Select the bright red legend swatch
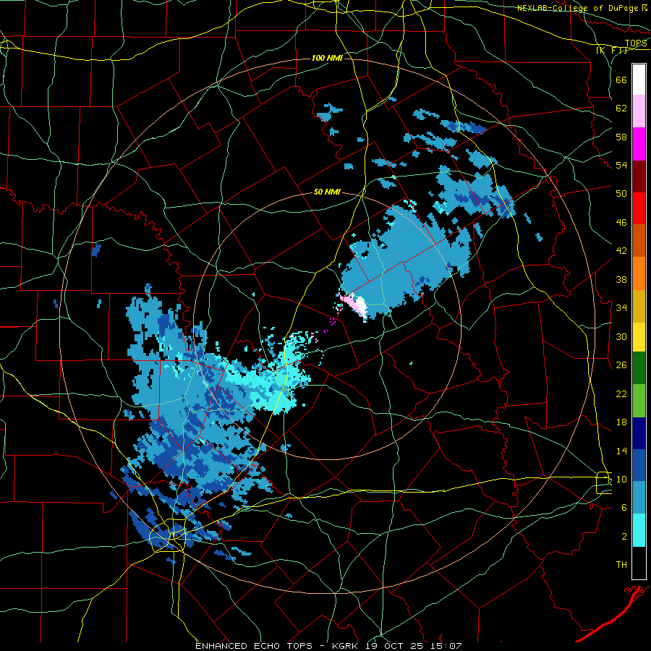The width and height of the screenshot is (651, 651). pyautogui.click(x=639, y=208)
